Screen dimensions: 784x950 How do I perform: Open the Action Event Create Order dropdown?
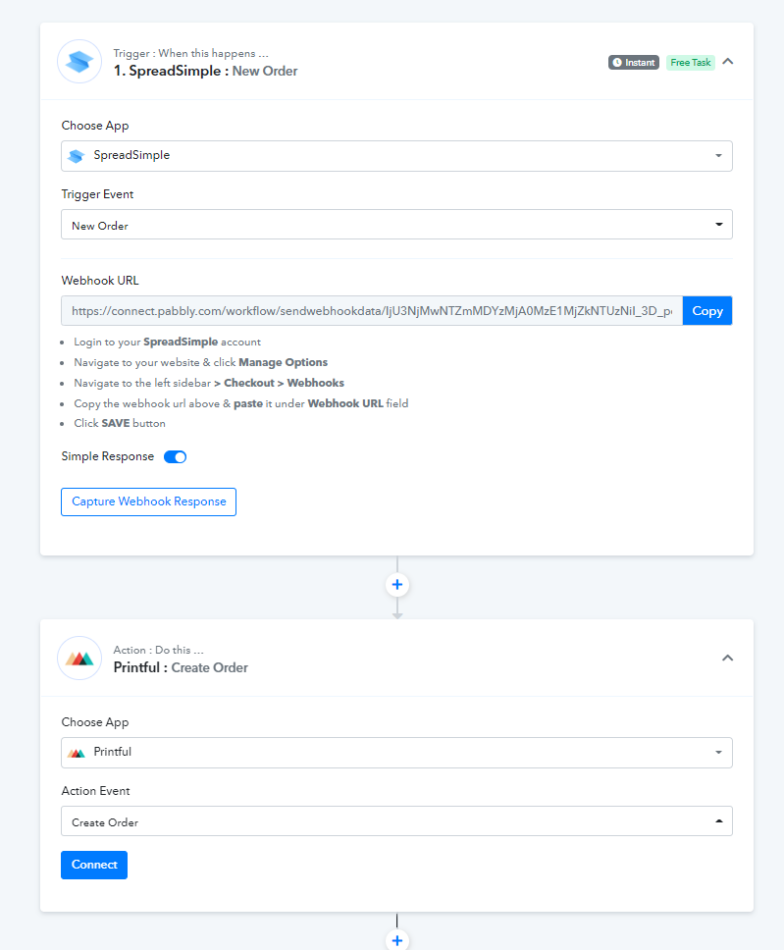[396, 821]
